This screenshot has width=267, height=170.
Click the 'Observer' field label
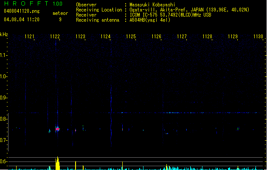[86, 5]
